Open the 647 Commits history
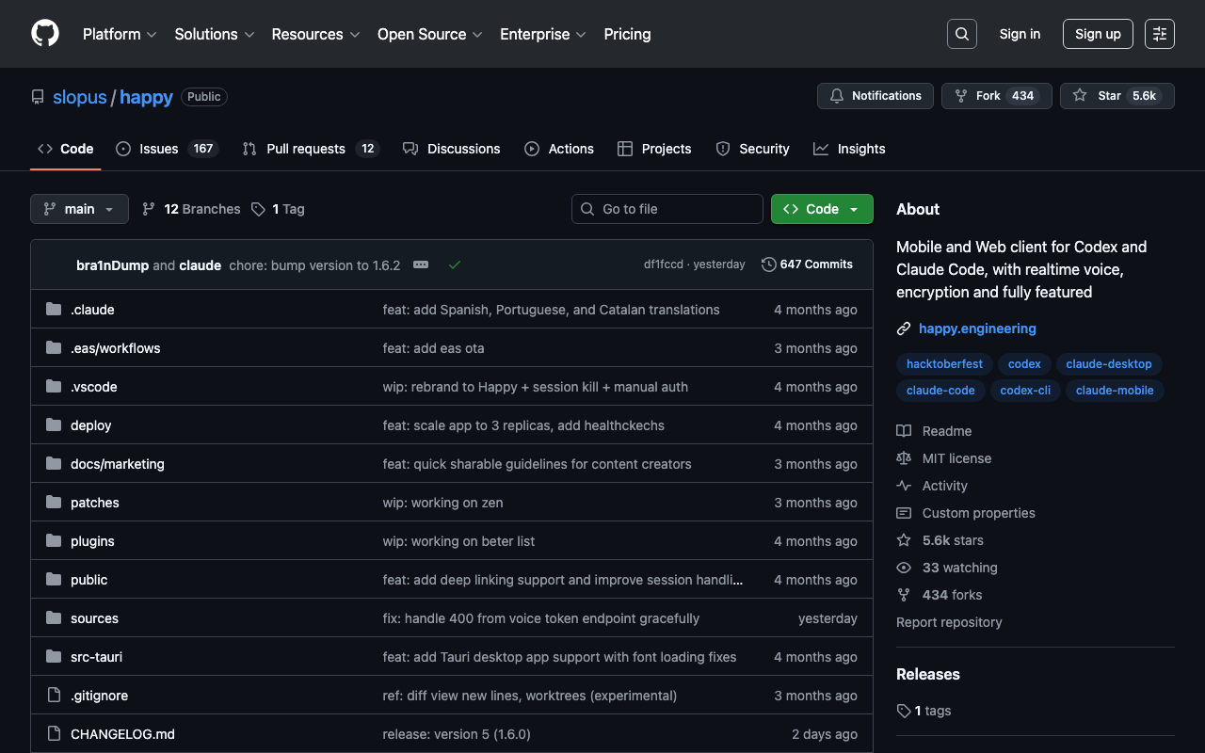The height and width of the screenshot is (753, 1205). click(807, 264)
